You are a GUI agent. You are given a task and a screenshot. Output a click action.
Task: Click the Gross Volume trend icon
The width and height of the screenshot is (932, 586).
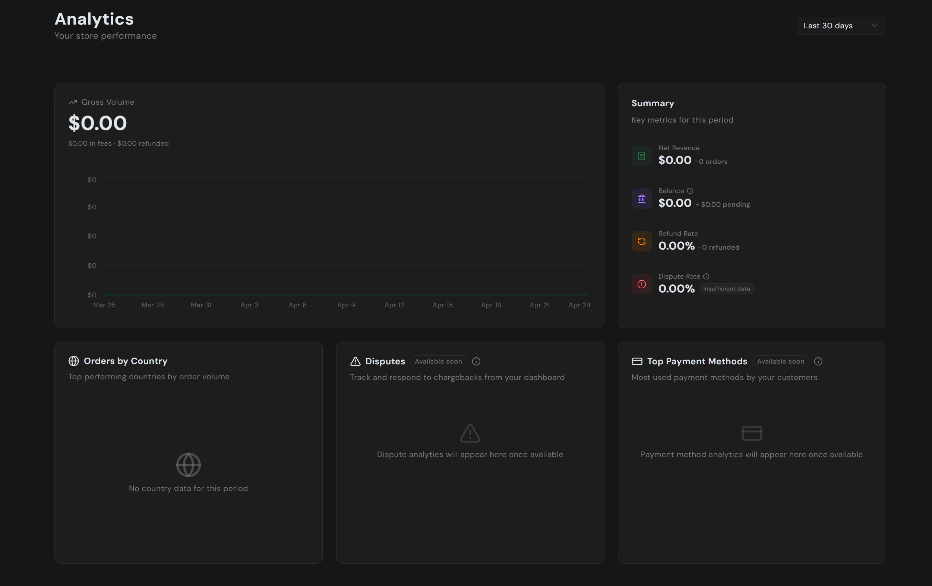coord(72,102)
